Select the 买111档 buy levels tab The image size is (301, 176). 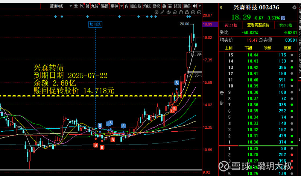(x=231, y=25)
